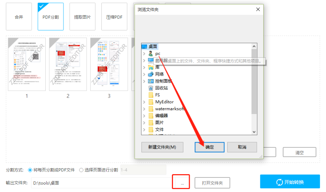Image resolution: width=326 pixels, height=192 pixels.
Task: Click the watermarksoft folder icon
Action: [151, 109]
